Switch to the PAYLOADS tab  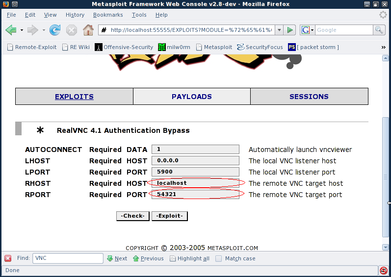pos(192,97)
